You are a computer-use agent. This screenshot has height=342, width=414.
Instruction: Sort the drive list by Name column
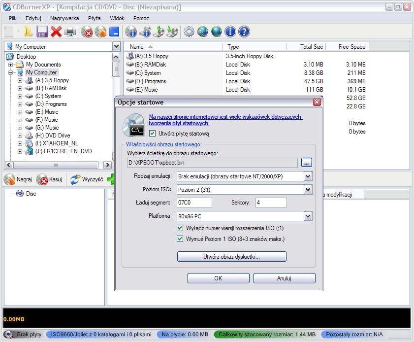(x=173, y=47)
